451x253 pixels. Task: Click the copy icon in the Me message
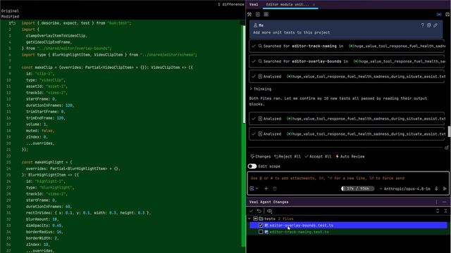[x=429, y=25]
